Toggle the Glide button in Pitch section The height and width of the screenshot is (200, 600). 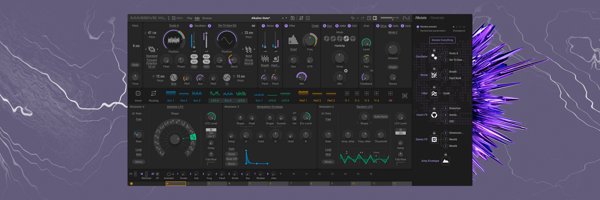(x=135, y=64)
